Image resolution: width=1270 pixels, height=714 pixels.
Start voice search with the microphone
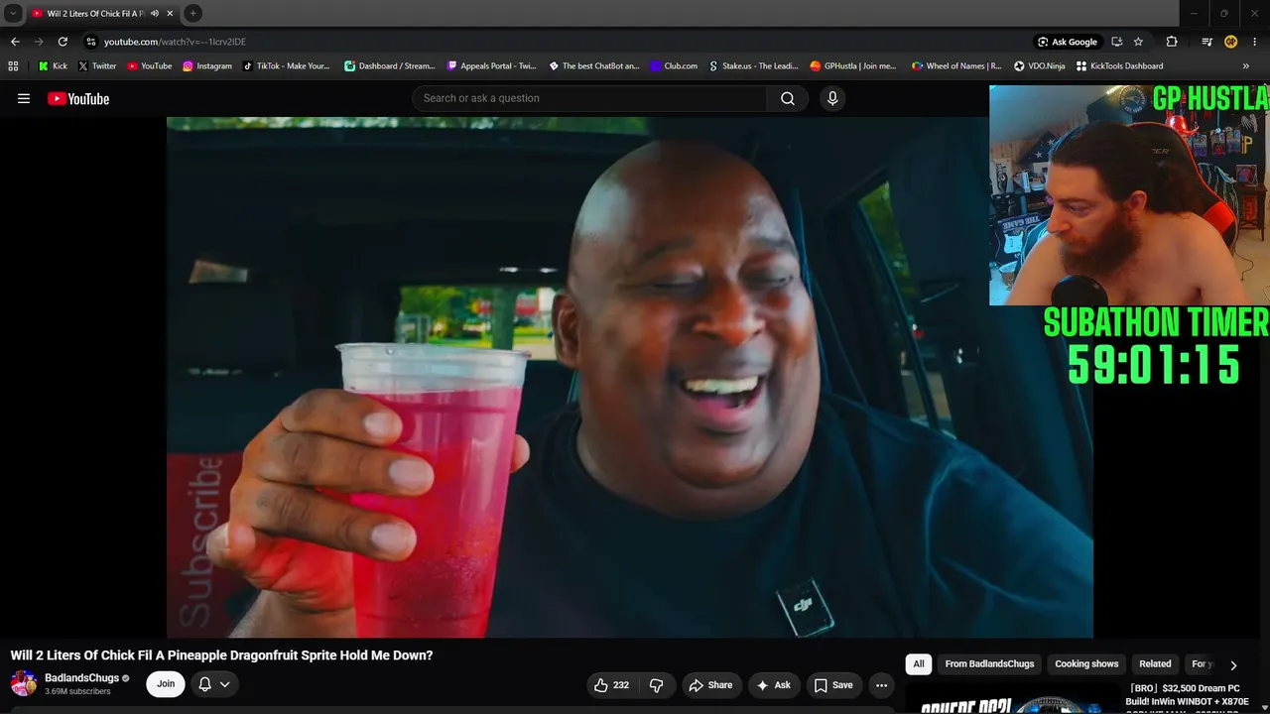point(832,98)
